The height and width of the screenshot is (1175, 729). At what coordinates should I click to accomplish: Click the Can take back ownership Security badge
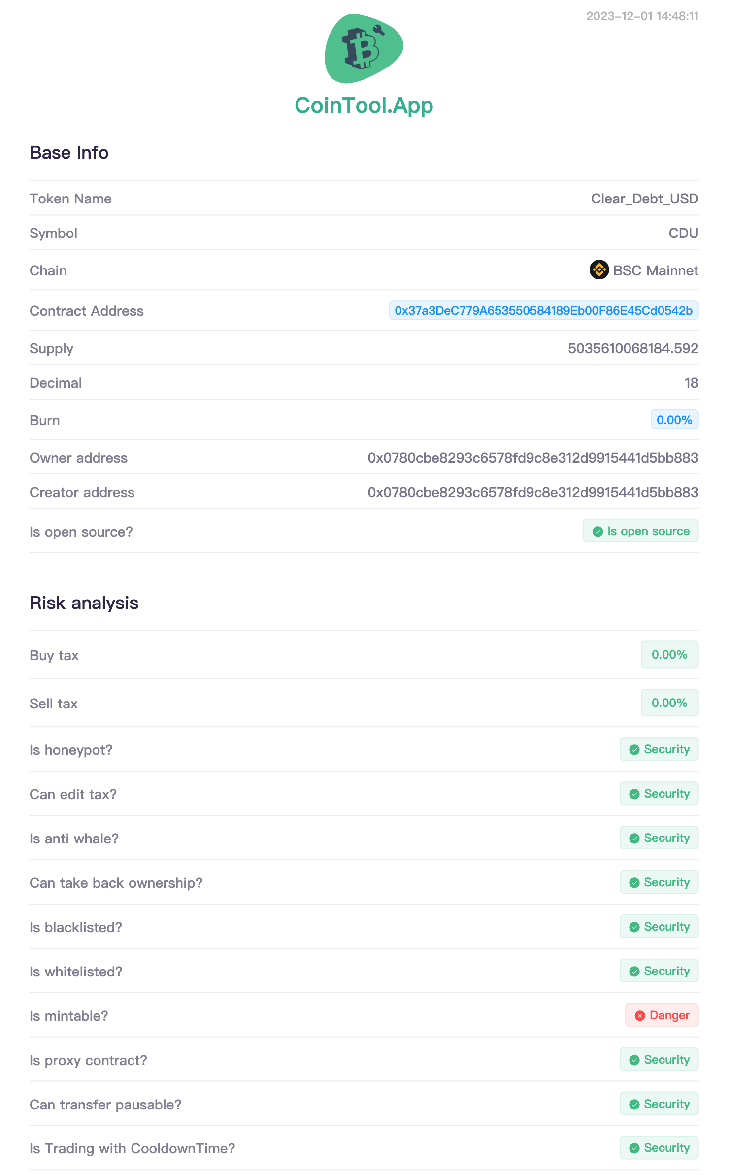tap(659, 882)
